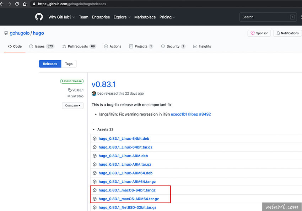The width and height of the screenshot is (302, 211).
Task: Download hugo_0.83.1_Linux-ARM.tar.gz
Action: pos(125,165)
